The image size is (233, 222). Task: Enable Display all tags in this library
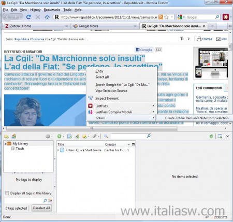tap(7, 193)
